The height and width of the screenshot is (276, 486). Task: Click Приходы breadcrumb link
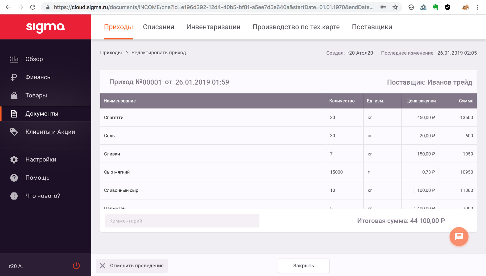[x=111, y=53]
